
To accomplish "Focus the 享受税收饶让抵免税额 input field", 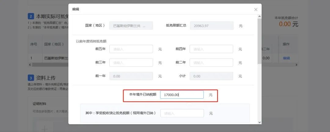I will point(182,113).
